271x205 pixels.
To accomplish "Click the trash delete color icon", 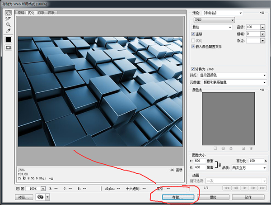I will pos(251,148).
